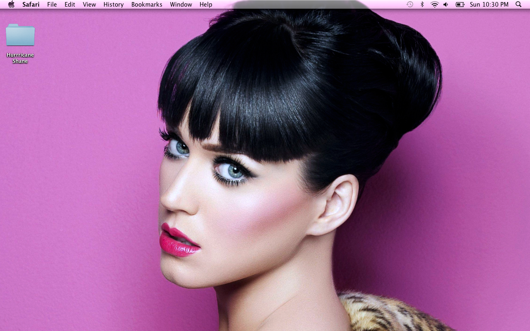Open the File menu

point(52,4)
